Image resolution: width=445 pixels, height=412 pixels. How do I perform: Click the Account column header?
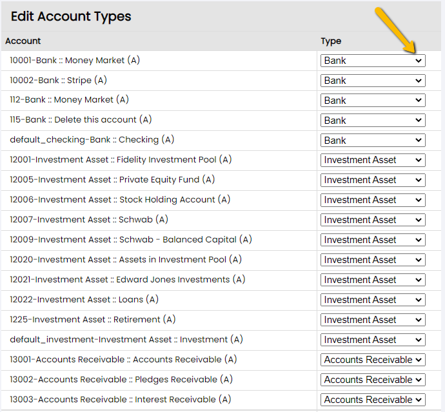23,41
